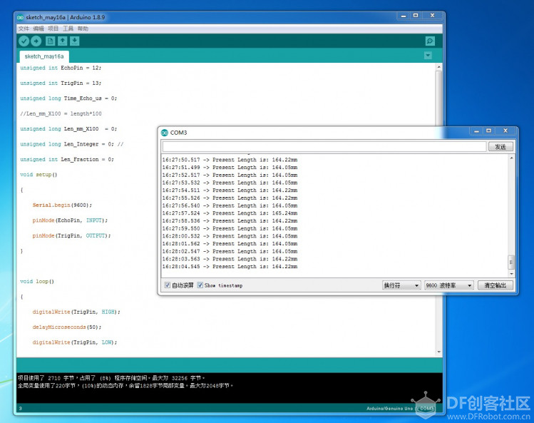Open the 工具 (Tools) menu
Screen dimensions: 534x423
coord(68,29)
